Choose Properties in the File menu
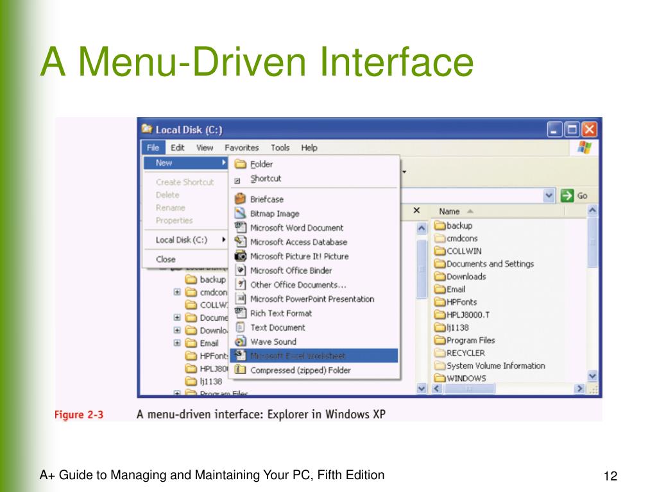The image size is (657, 492). pos(175,220)
